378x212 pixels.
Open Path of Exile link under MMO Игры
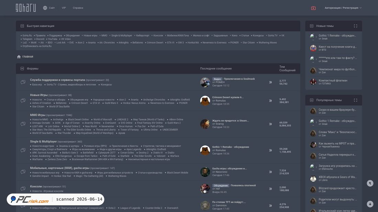pyautogui.click(x=157, y=126)
